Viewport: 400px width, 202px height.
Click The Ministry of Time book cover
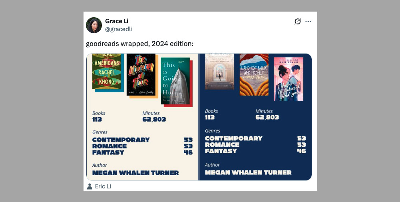(141, 74)
